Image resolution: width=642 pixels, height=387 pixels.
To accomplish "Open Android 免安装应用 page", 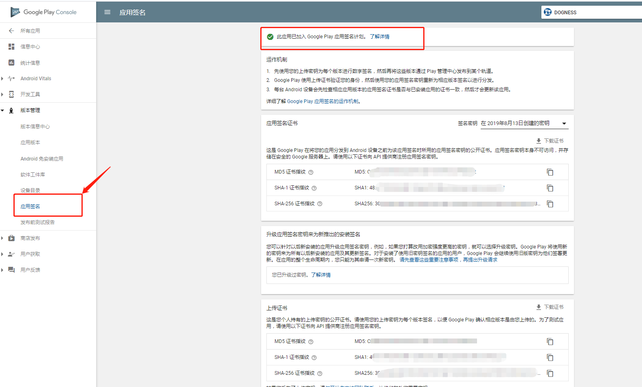I will coord(42,159).
